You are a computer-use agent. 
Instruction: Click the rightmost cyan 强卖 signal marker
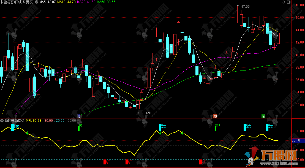point(269,126)
